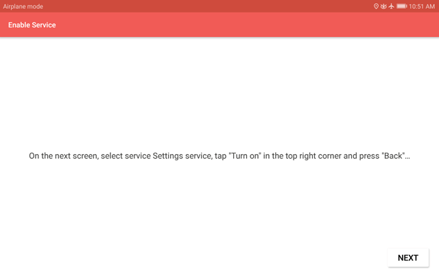439x274 pixels.
Task: Click "On the next screen" phrase
Action: [x=63, y=155]
